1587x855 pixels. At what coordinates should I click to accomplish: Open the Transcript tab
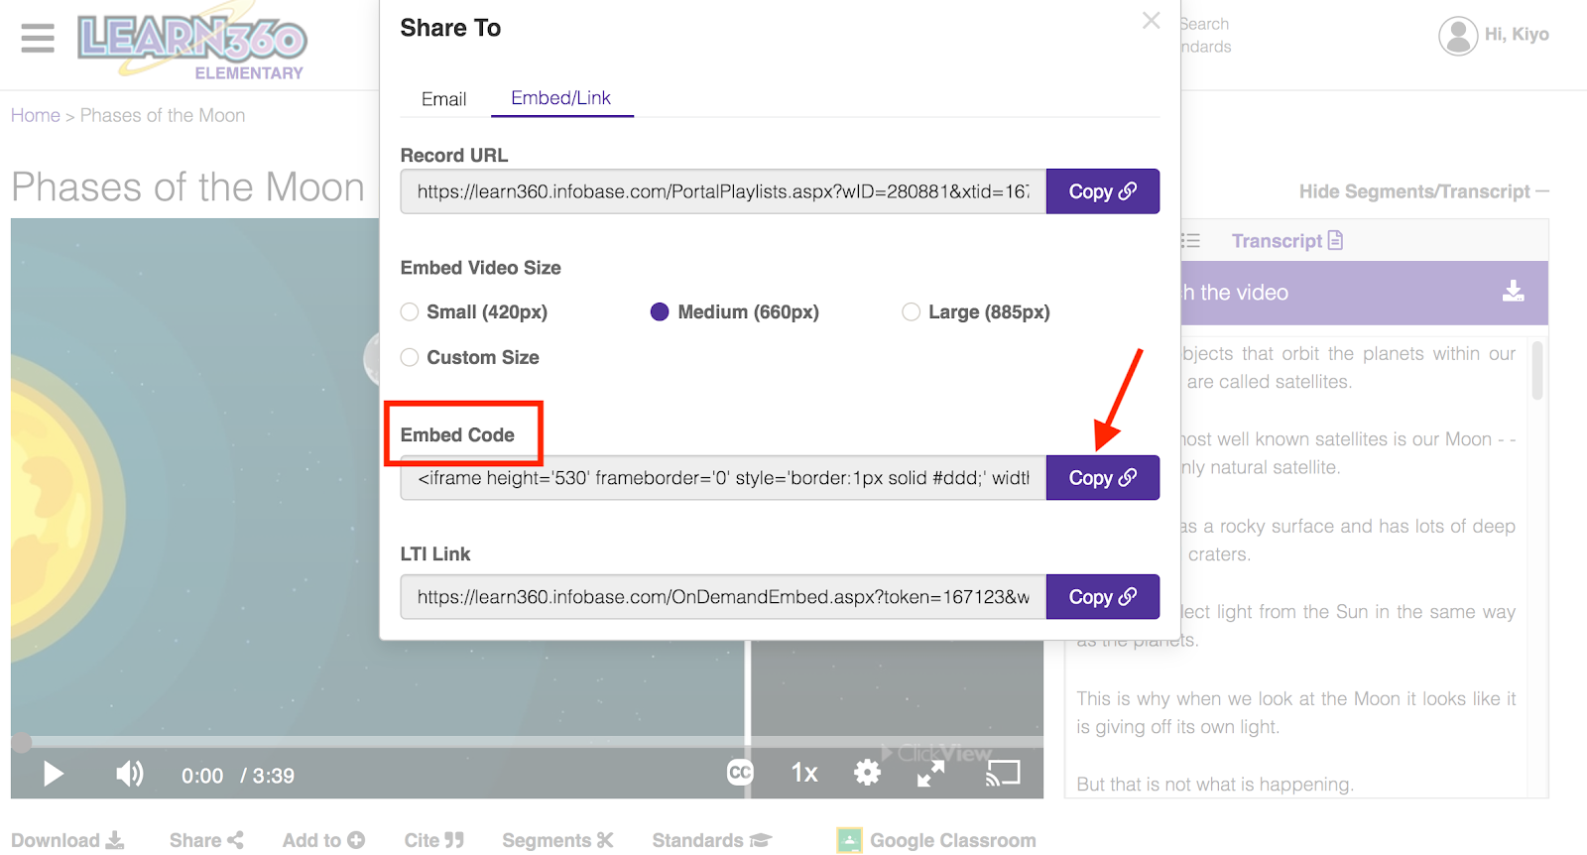pos(1286,241)
